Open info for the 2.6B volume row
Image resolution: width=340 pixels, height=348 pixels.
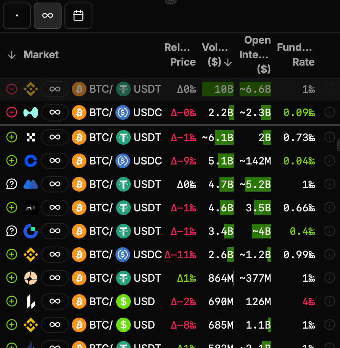coord(330,255)
